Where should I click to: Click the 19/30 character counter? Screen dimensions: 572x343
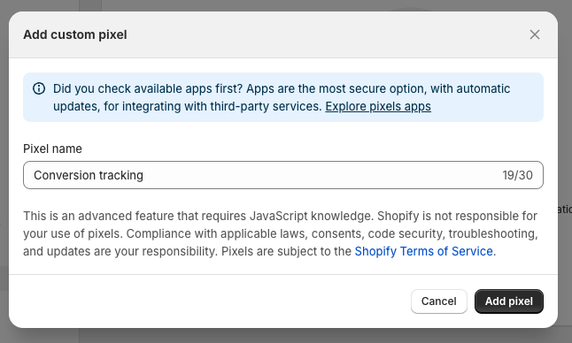pos(517,175)
